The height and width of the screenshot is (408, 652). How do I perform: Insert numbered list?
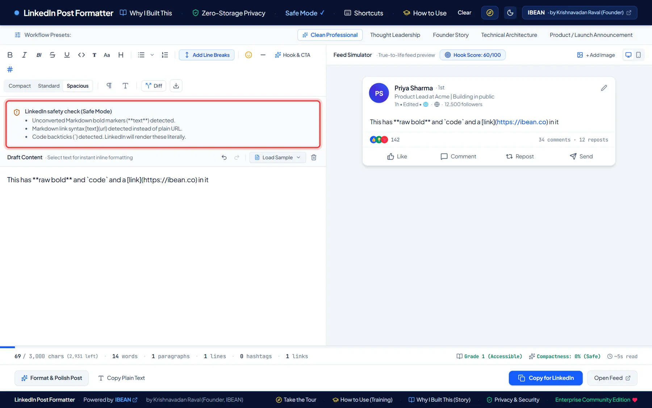click(x=165, y=55)
